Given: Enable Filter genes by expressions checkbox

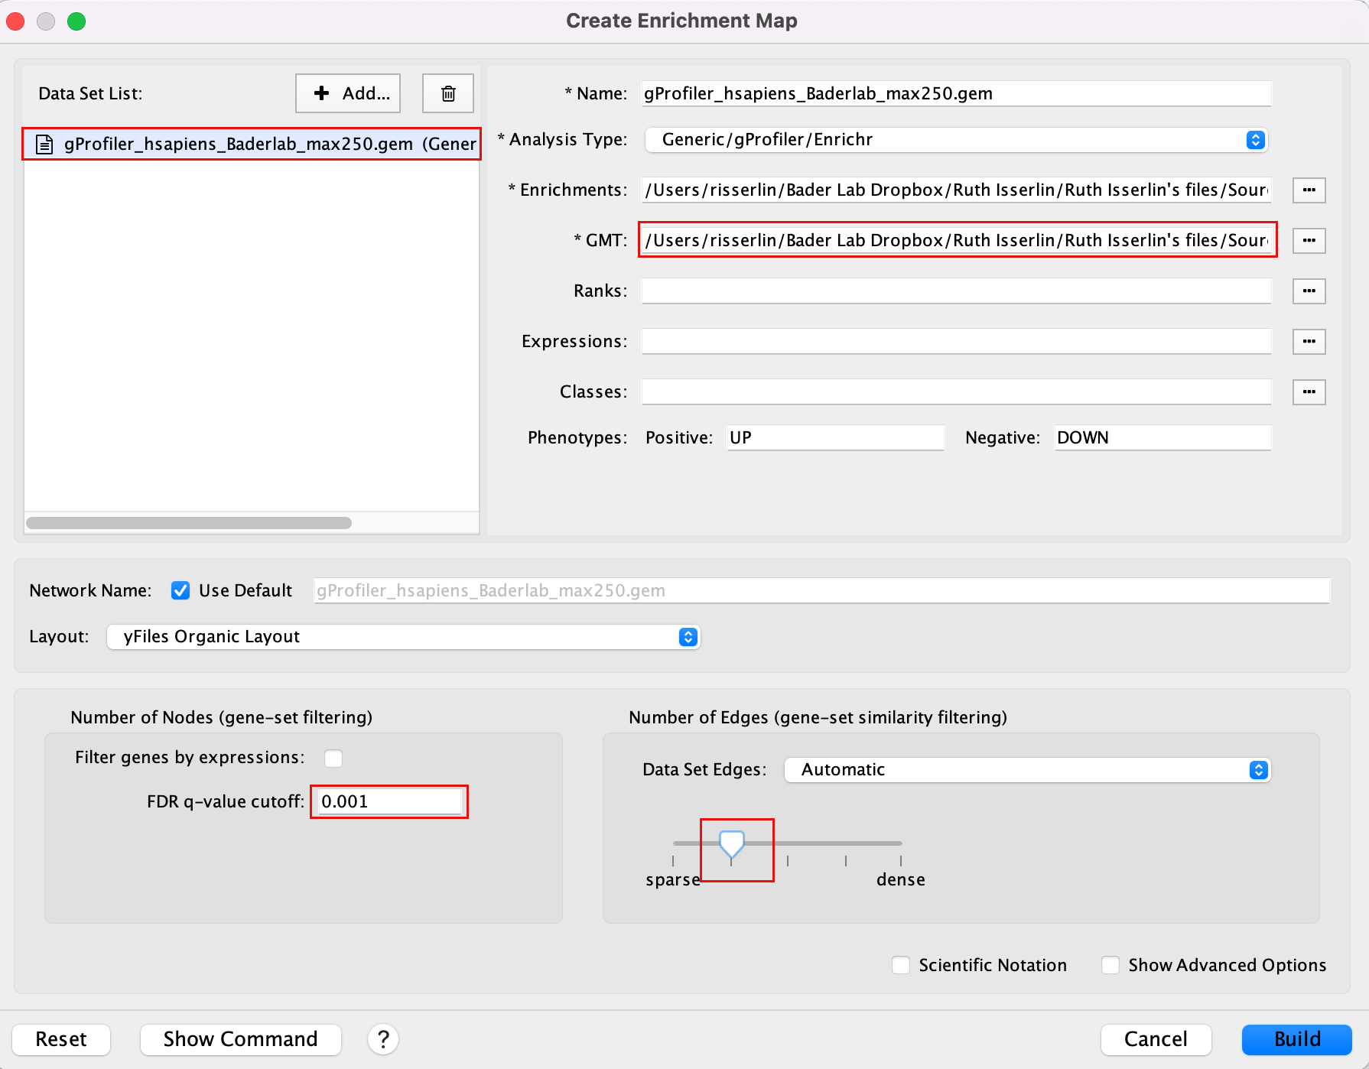Looking at the screenshot, I should pyautogui.click(x=333, y=758).
